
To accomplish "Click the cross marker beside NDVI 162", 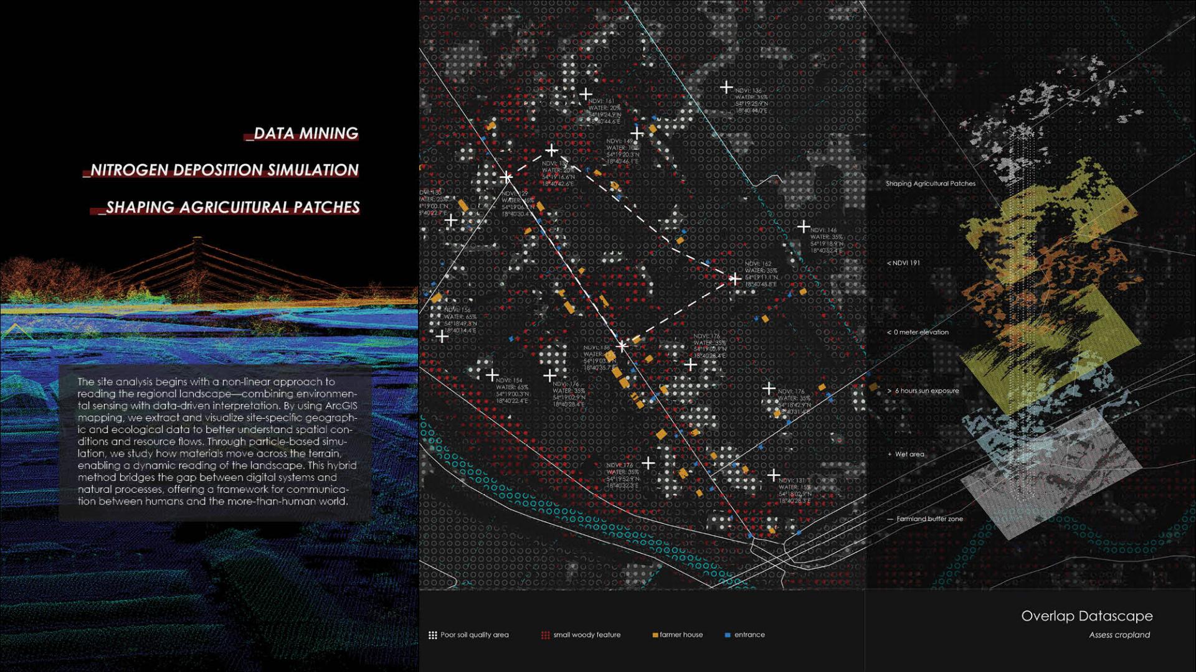I will (x=735, y=279).
